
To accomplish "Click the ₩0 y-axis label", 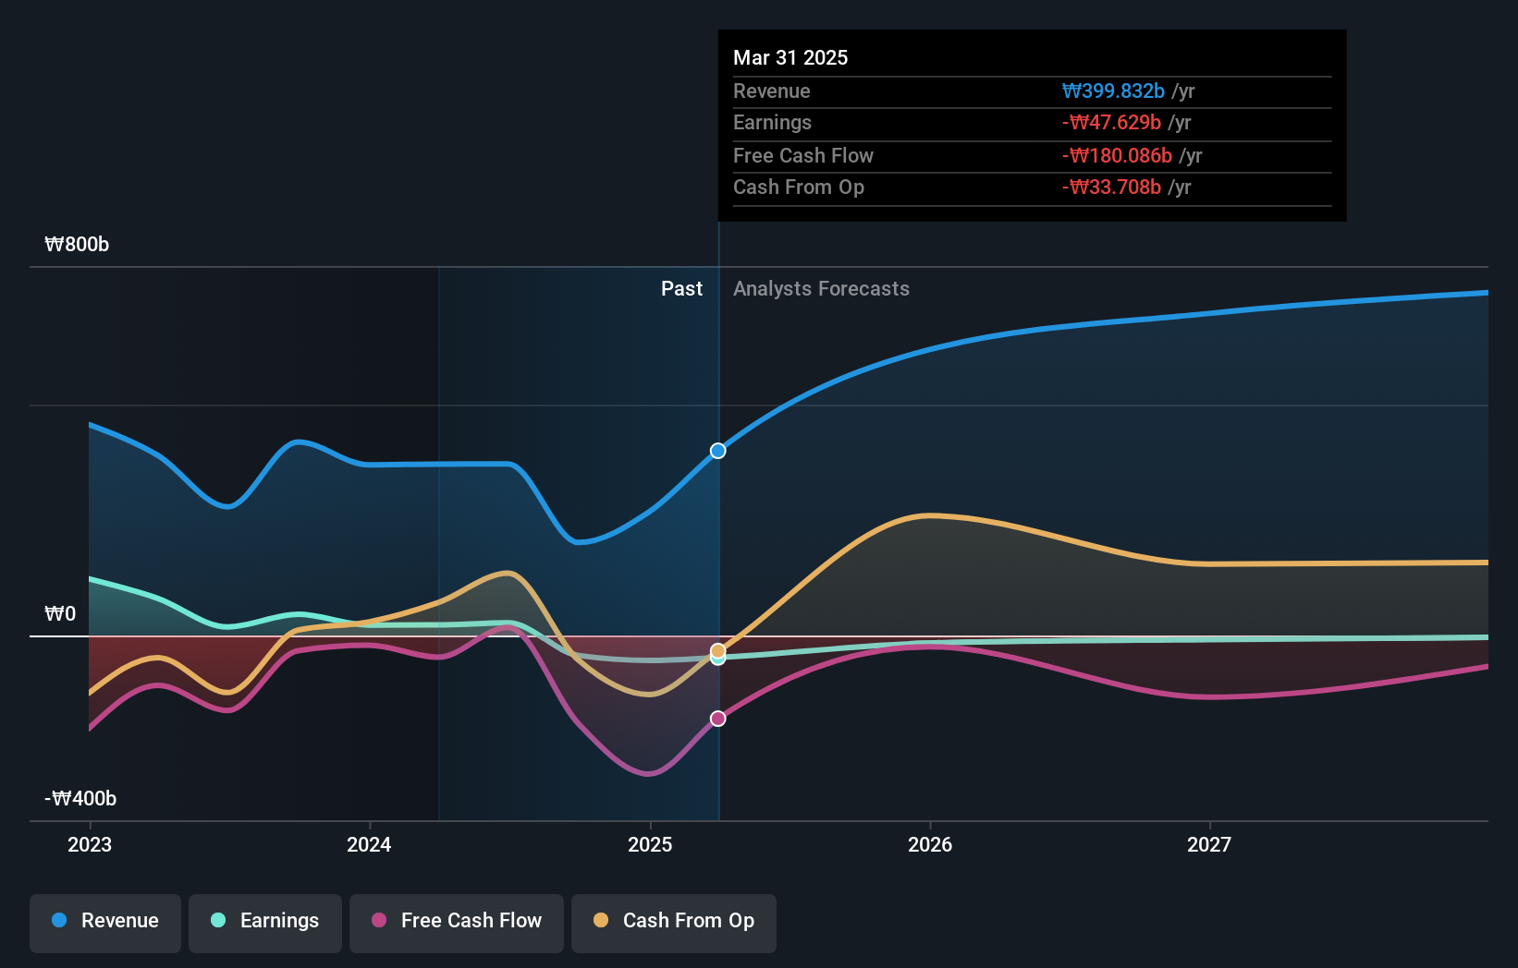I will [60, 613].
